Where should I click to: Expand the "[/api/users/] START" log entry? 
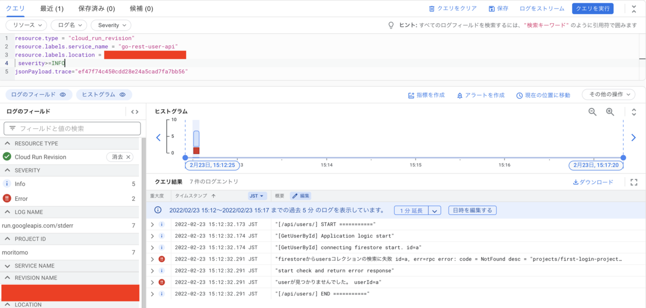(152, 224)
